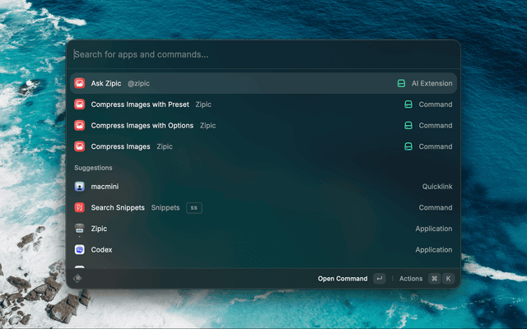Click Application label on Zipic row
The height and width of the screenshot is (329, 527).
(434, 229)
